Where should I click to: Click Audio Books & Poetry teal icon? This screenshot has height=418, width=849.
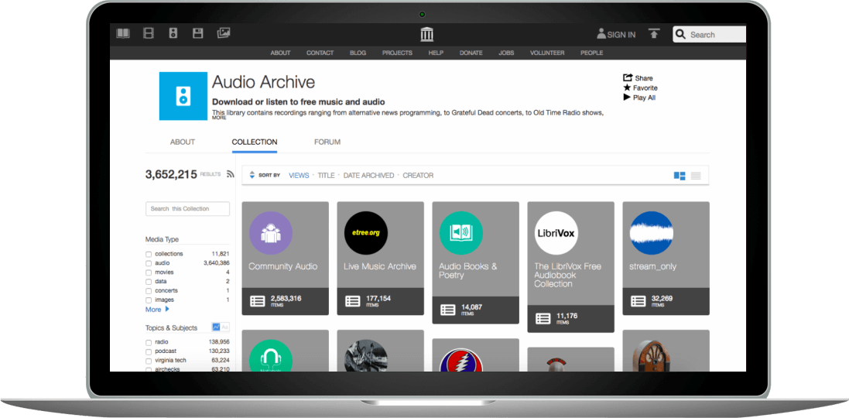(460, 233)
